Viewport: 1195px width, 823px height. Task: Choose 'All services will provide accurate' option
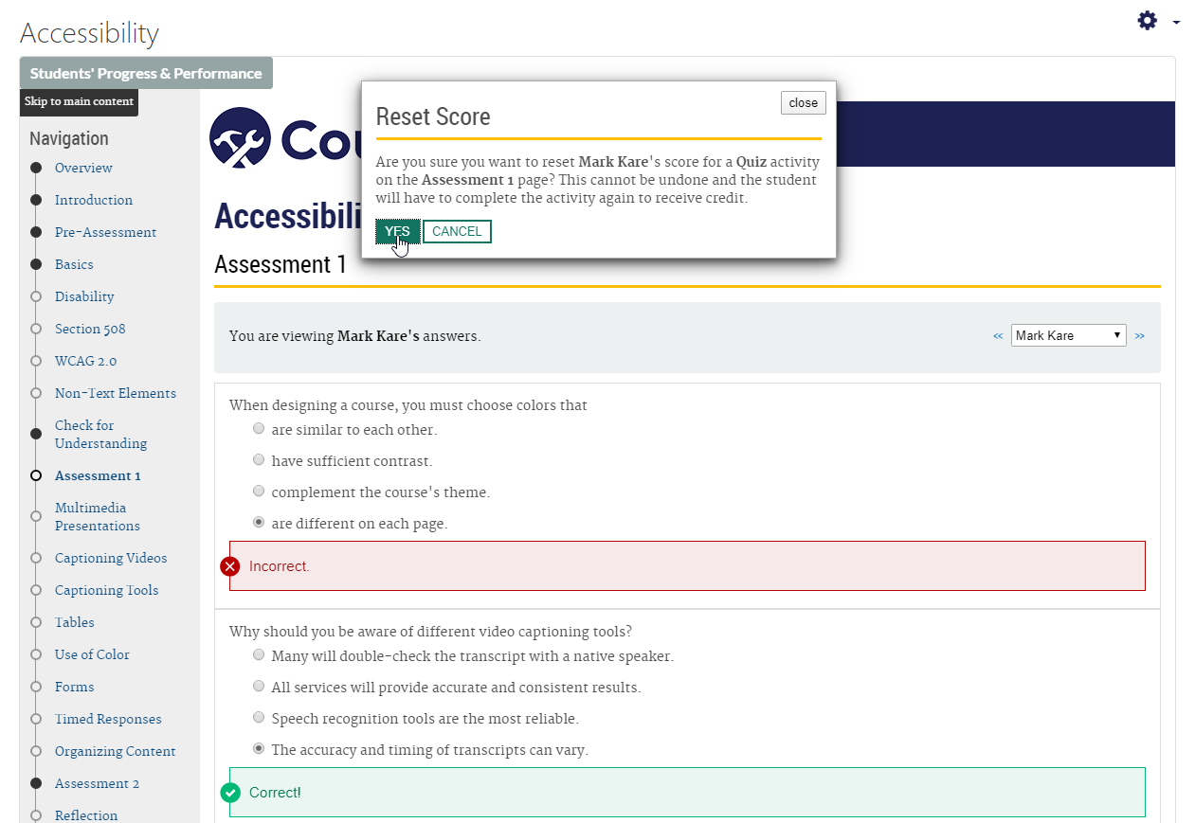click(x=259, y=686)
